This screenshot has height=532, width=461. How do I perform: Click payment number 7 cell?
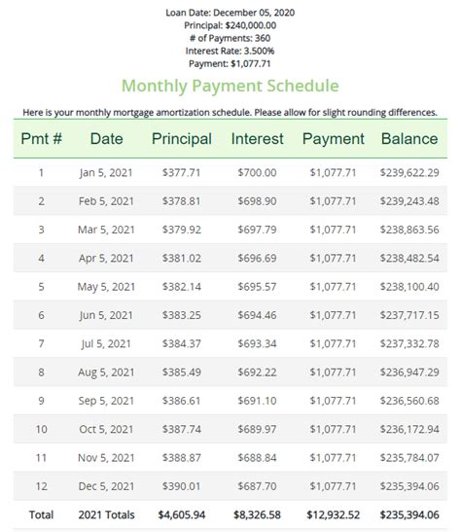[x=42, y=343]
